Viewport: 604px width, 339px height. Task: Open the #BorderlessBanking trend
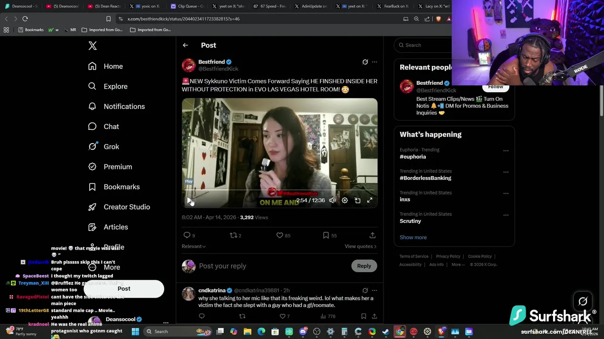point(426,178)
